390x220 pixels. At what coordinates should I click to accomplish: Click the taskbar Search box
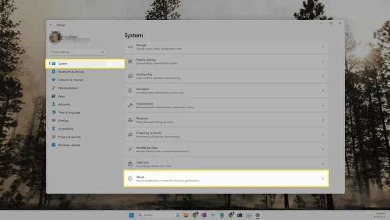pyautogui.click(x=159, y=215)
